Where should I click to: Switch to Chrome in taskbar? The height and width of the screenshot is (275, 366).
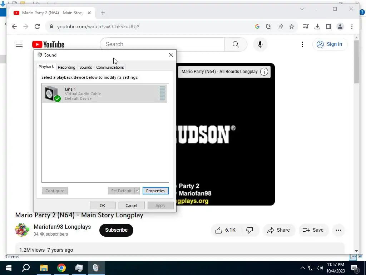[61, 268]
